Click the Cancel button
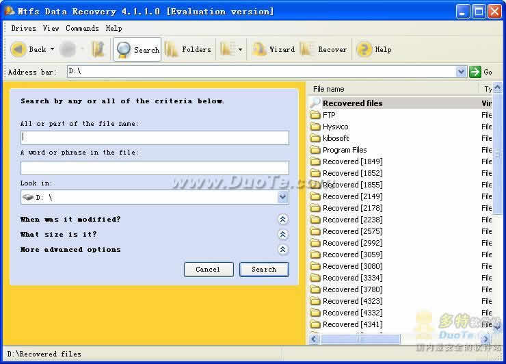This screenshot has height=364, width=506. 209,270
